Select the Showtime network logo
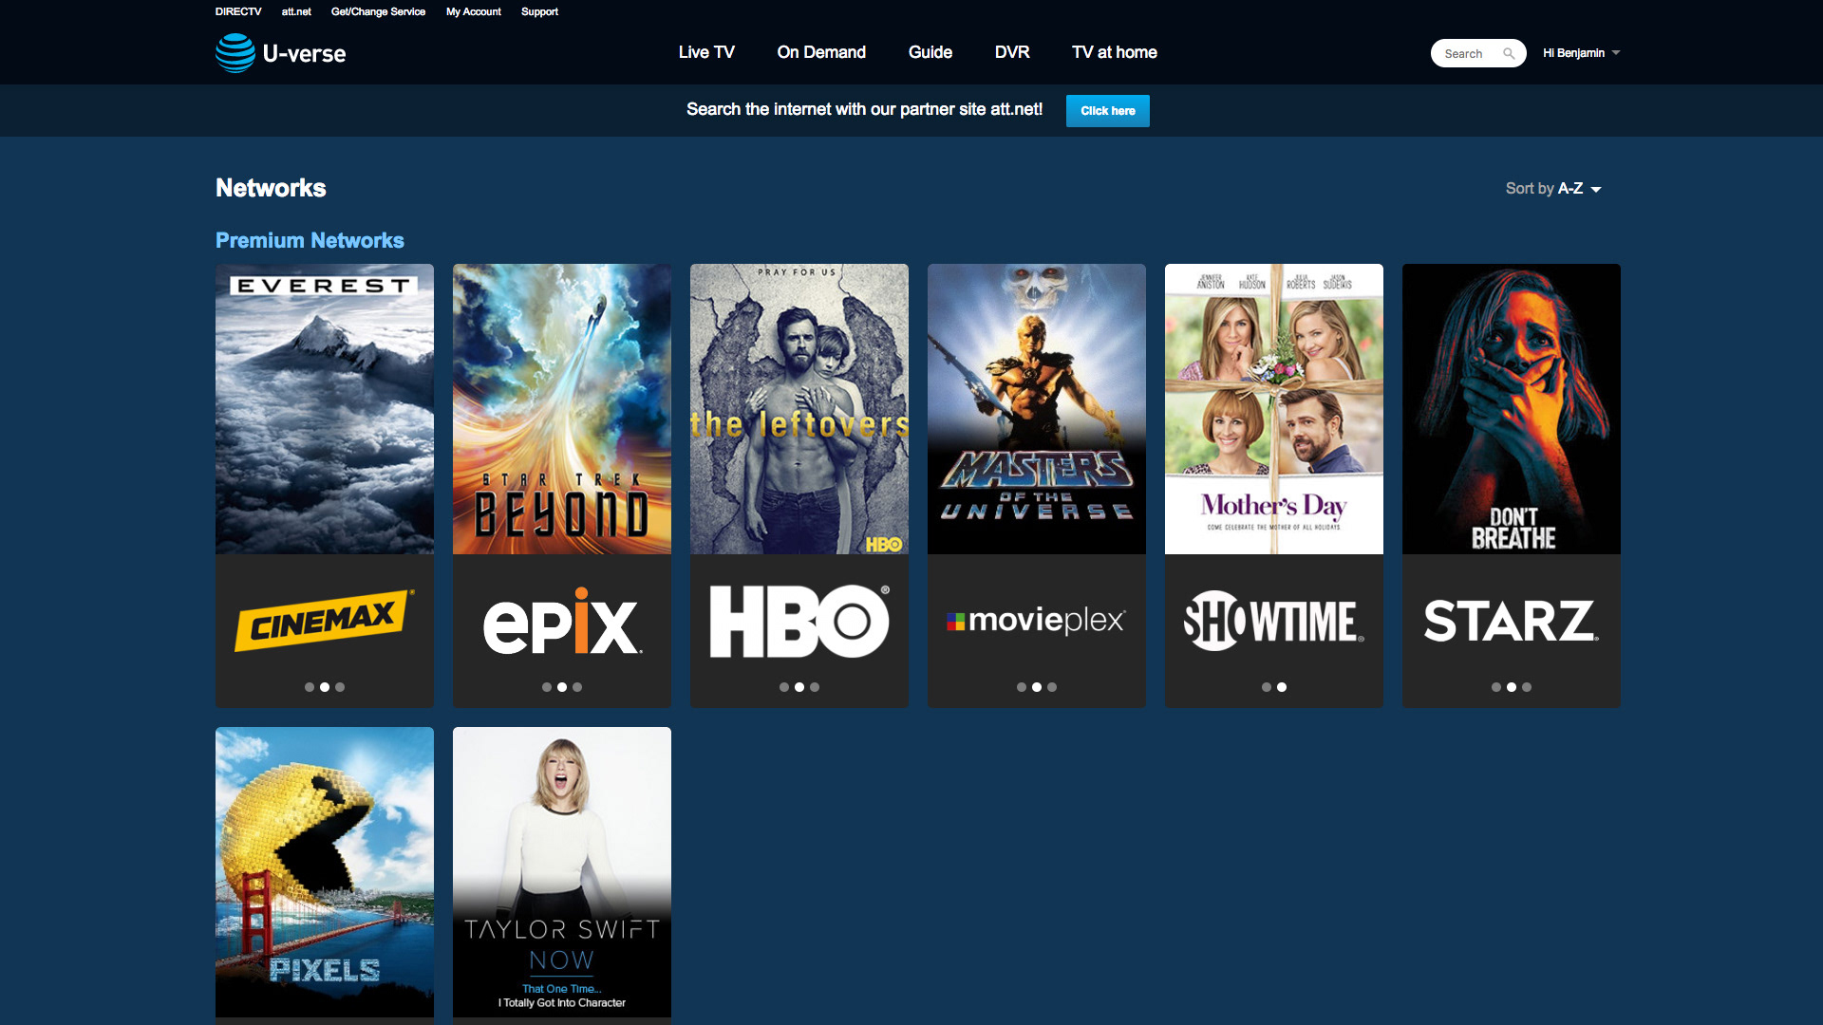The height and width of the screenshot is (1025, 1823). coord(1273,621)
